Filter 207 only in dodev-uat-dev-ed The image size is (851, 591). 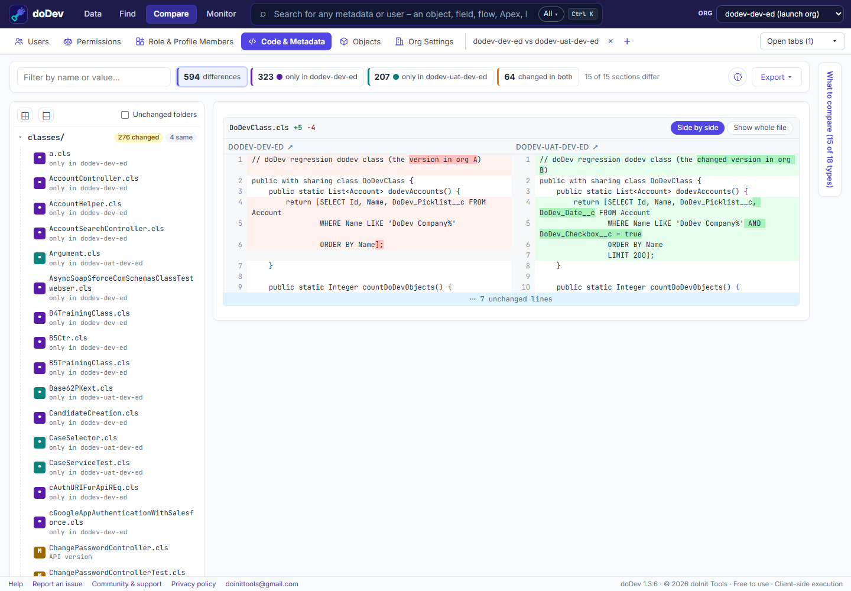tap(430, 77)
